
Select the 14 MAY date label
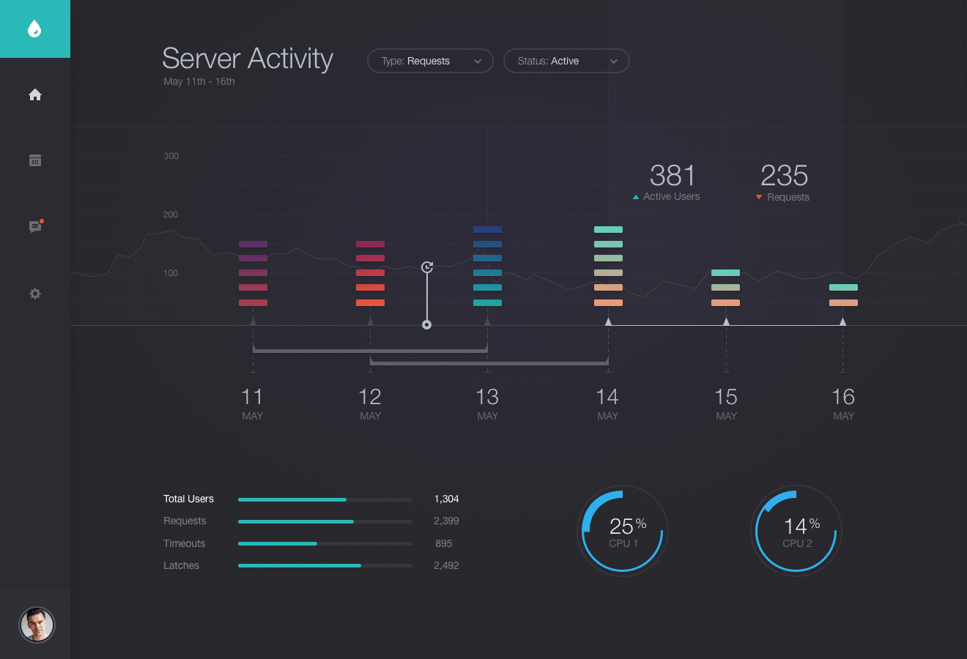tap(607, 403)
